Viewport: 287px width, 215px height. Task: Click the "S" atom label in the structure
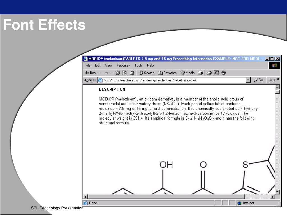tap(245, 165)
